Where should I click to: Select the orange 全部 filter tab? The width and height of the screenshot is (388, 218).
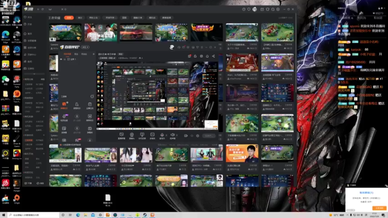pos(69,17)
